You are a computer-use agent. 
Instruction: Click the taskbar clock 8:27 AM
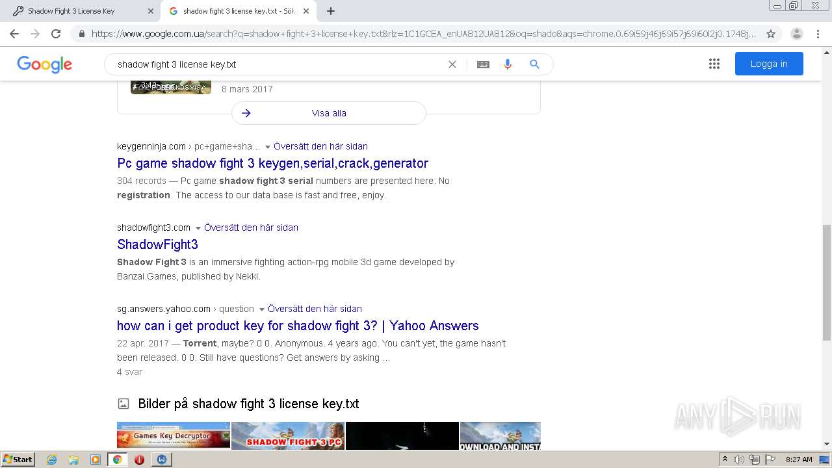[799, 460]
